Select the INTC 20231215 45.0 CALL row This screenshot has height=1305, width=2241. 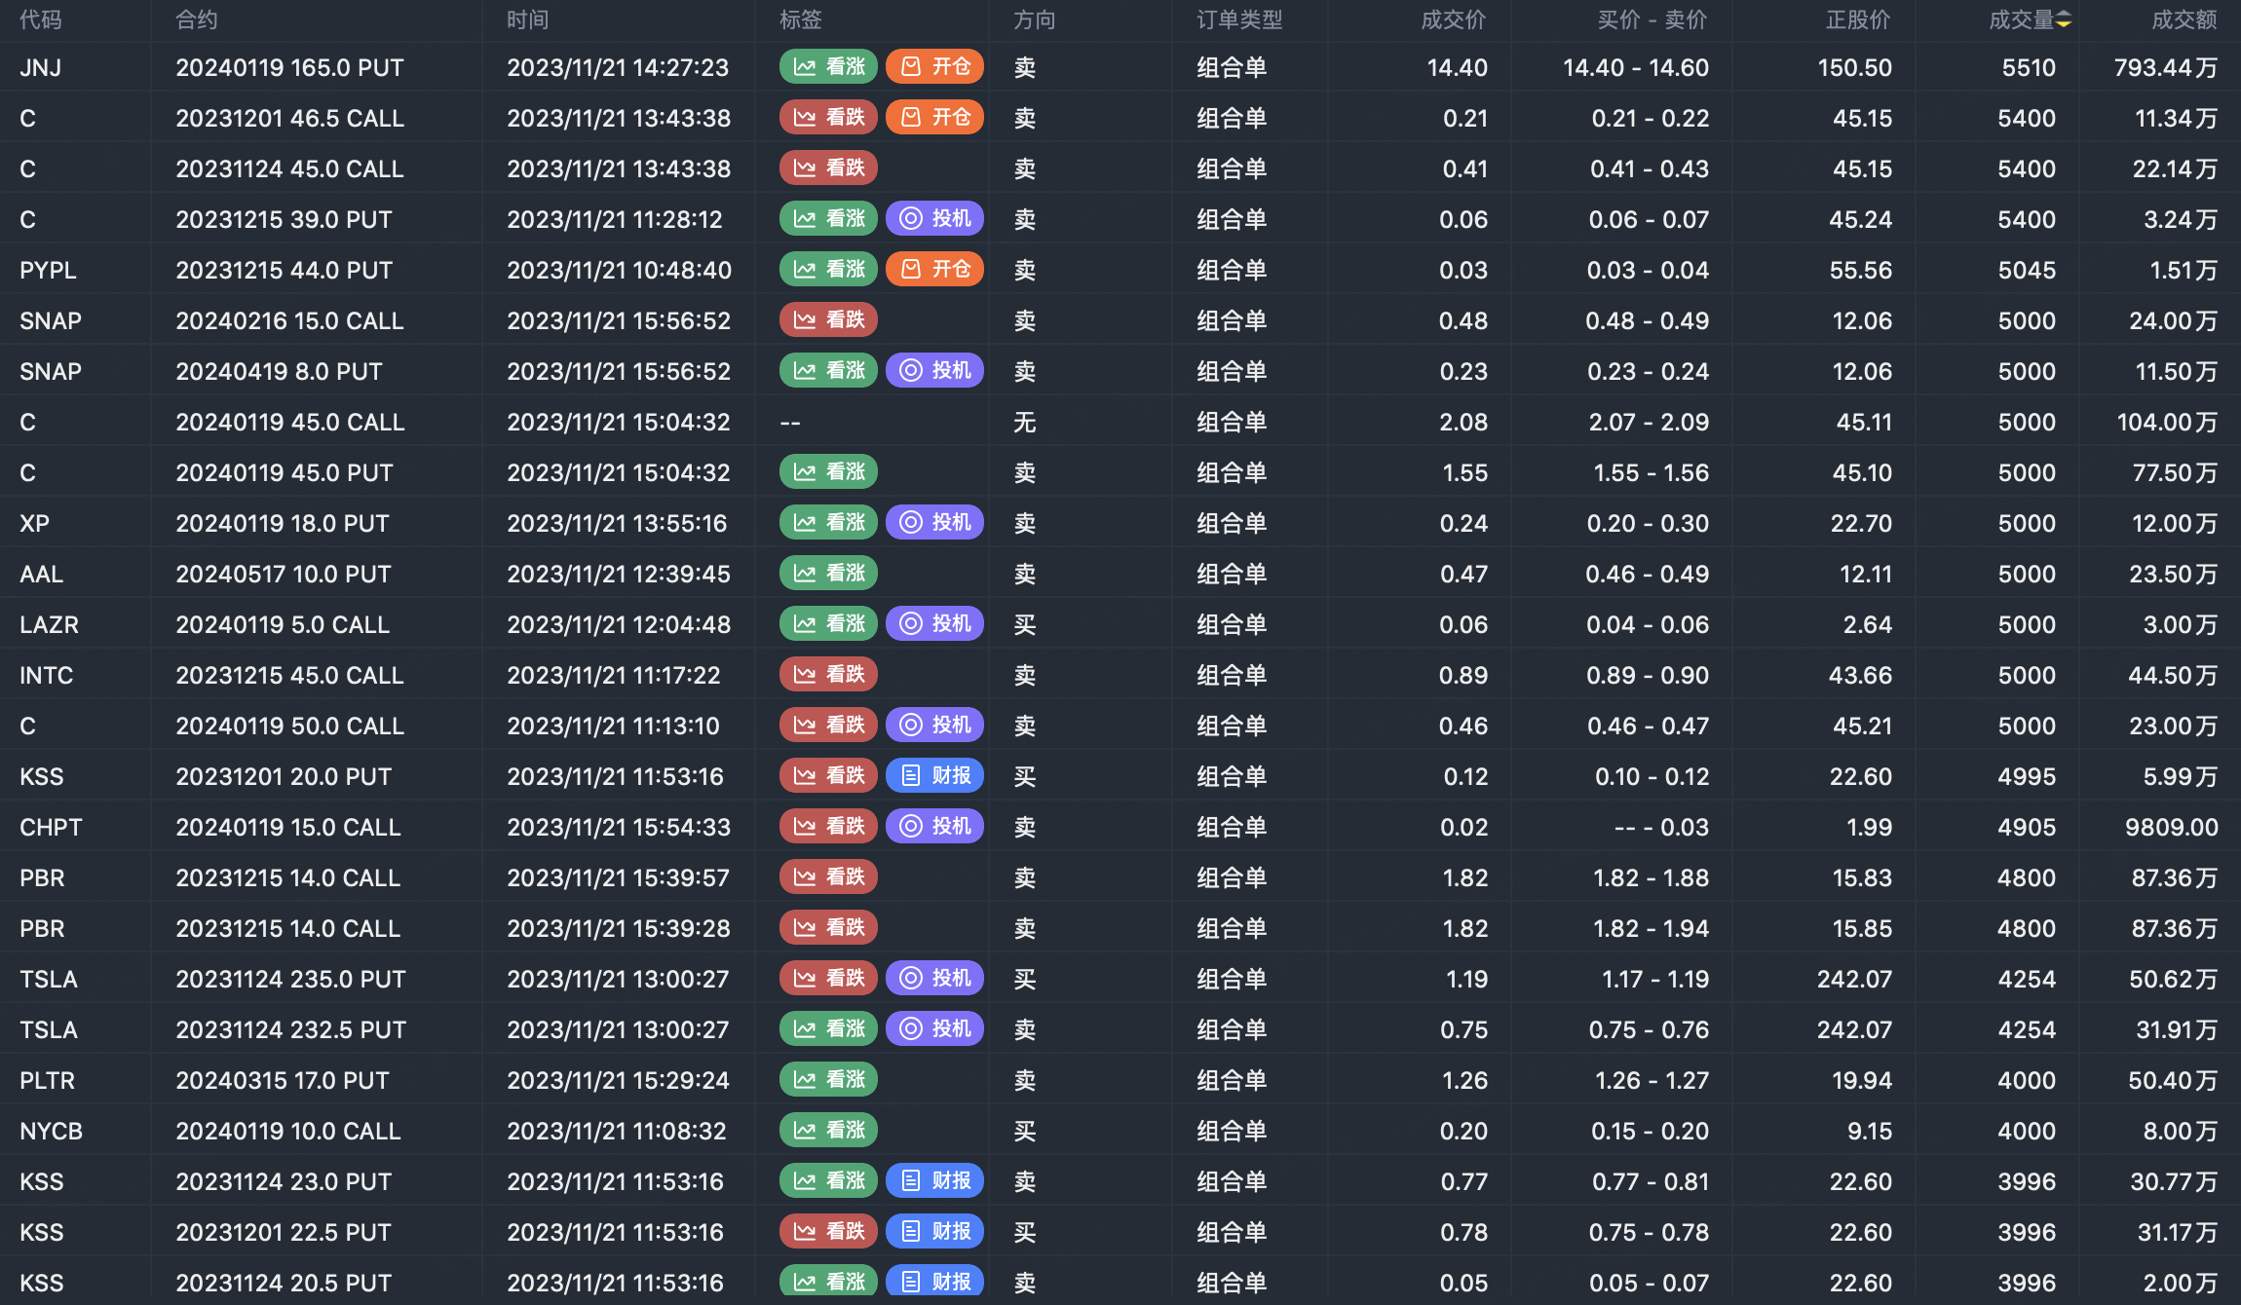(x=289, y=675)
